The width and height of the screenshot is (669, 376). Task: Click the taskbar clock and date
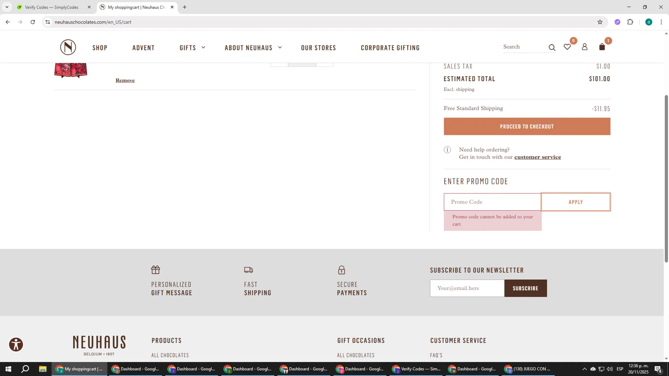pyautogui.click(x=638, y=369)
